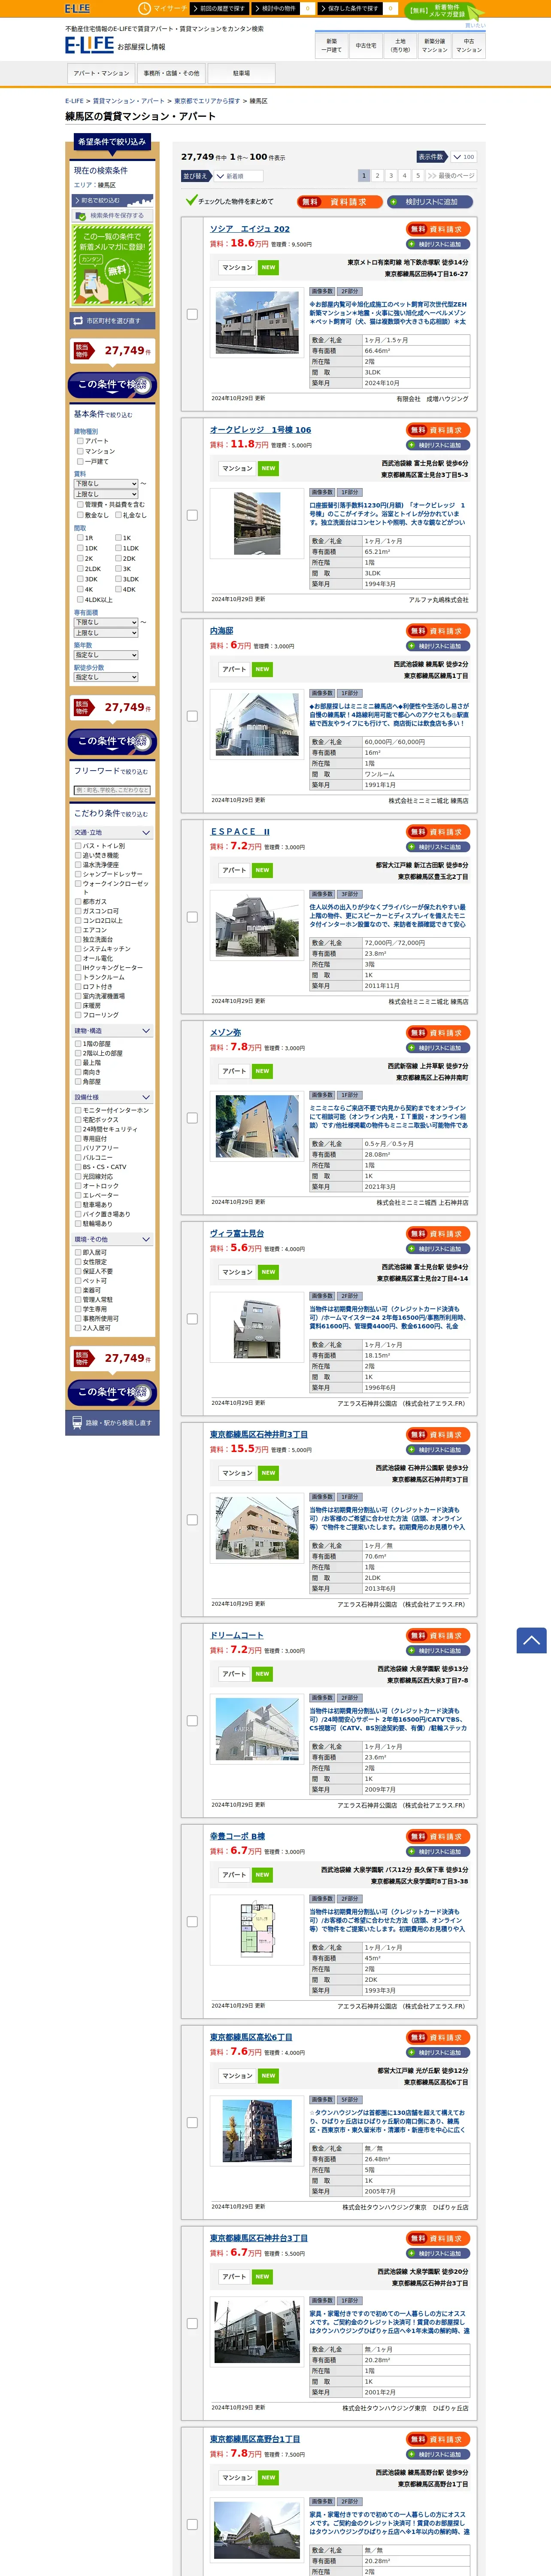The height and width of the screenshot is (2576, 551).
Task: Collapse the 環境・その他 section
Action: 112,1240
